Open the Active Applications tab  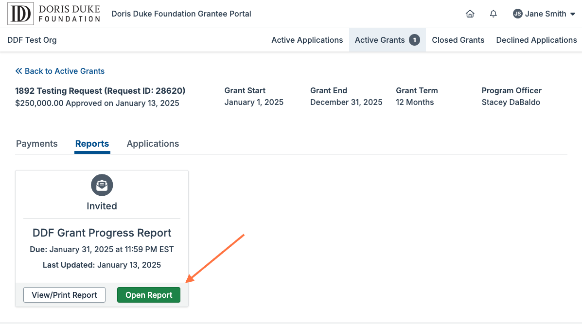307,40
